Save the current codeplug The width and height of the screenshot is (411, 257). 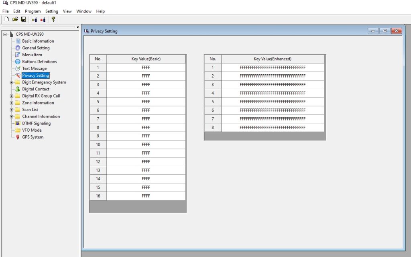tap(24, 19)
